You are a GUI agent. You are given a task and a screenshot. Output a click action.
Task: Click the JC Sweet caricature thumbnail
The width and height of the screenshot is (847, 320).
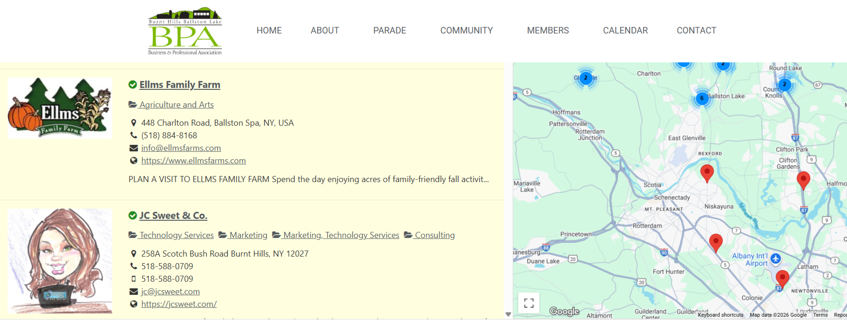60,261
